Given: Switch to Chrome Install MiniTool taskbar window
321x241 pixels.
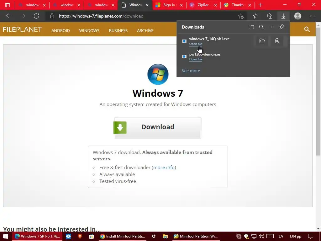Looking at the screenshot, I should (123, 236).
